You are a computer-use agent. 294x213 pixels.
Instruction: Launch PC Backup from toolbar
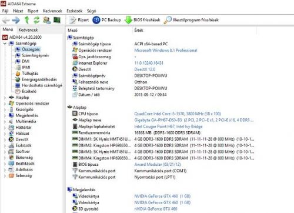click(106, 20)
